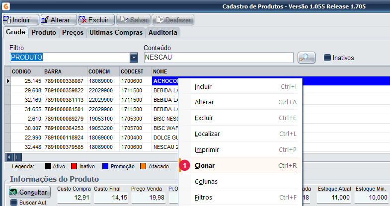
Task: Click the Custo Compra field 12,91
Action: [74, 198]
